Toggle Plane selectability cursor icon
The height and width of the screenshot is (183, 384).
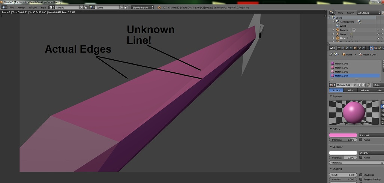point(382,38)
